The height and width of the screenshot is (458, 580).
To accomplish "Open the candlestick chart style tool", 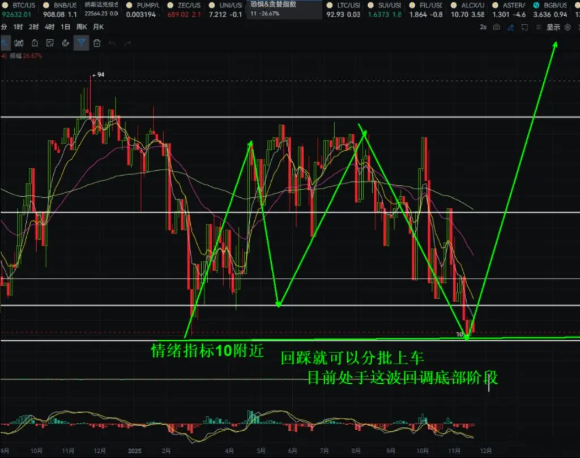I will pyautogui.click(x=19, y=43).
